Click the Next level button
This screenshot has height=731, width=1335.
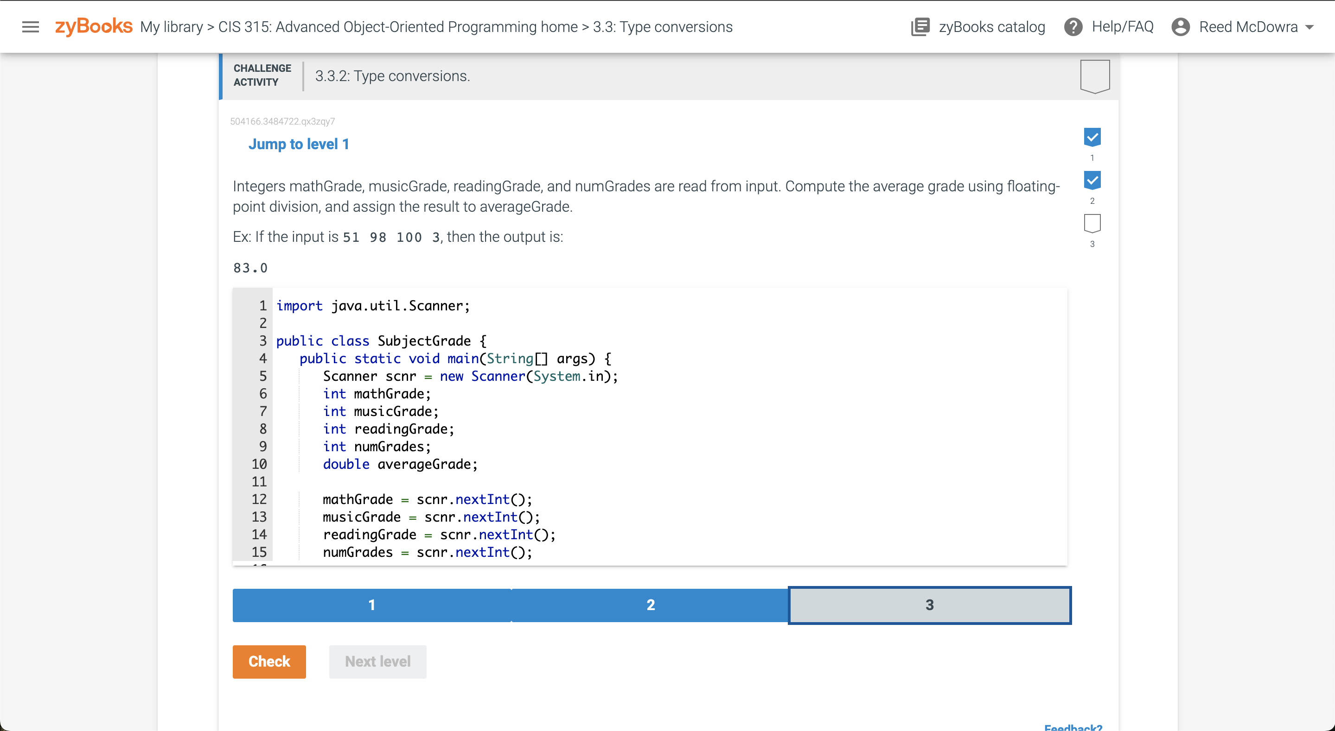pyautogui.click(x=377, y=661)
